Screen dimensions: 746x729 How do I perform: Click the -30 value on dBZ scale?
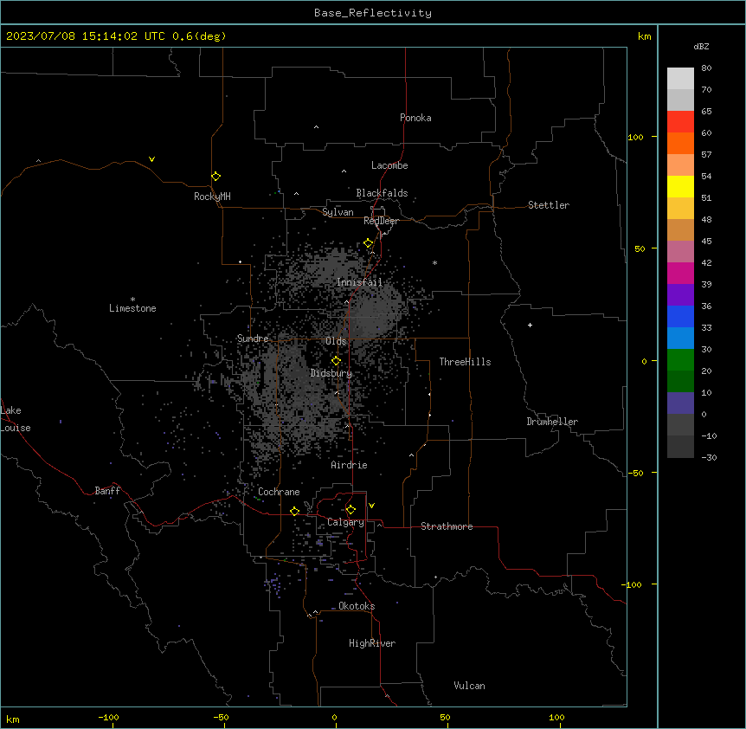709,458
